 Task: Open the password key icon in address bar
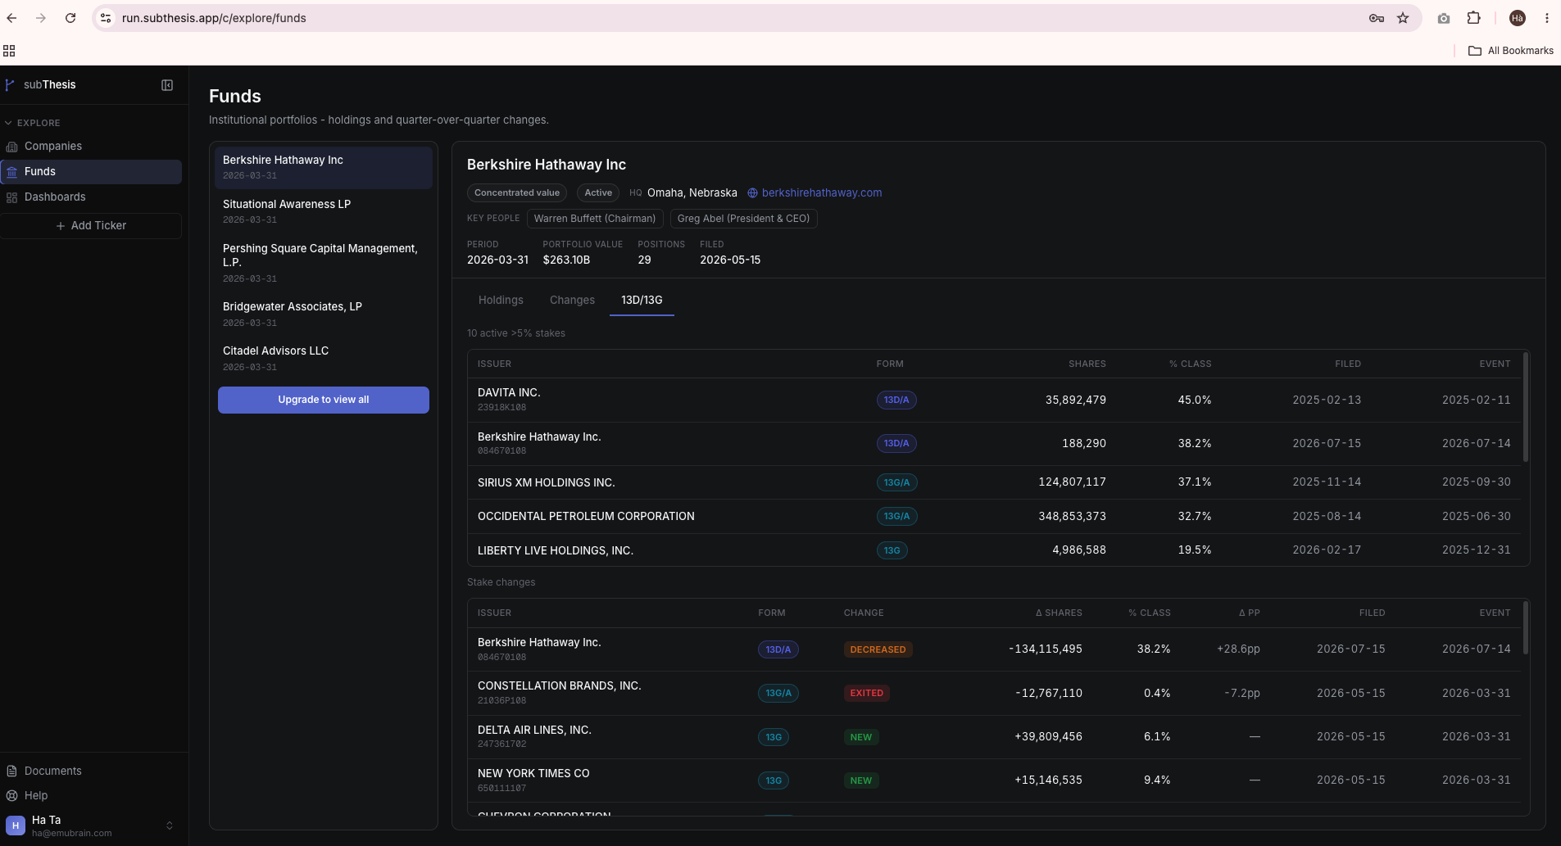tap(1377, 18)
